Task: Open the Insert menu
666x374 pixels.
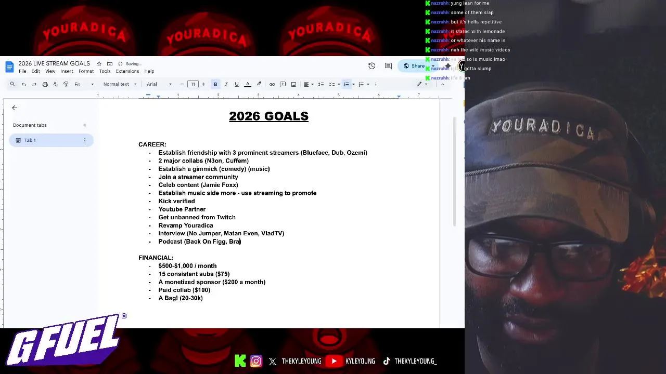Action: [67, 71]
